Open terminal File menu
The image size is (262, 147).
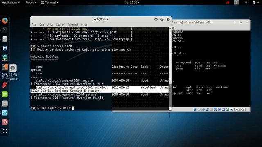pyautogui.click(x=34, y=24)
